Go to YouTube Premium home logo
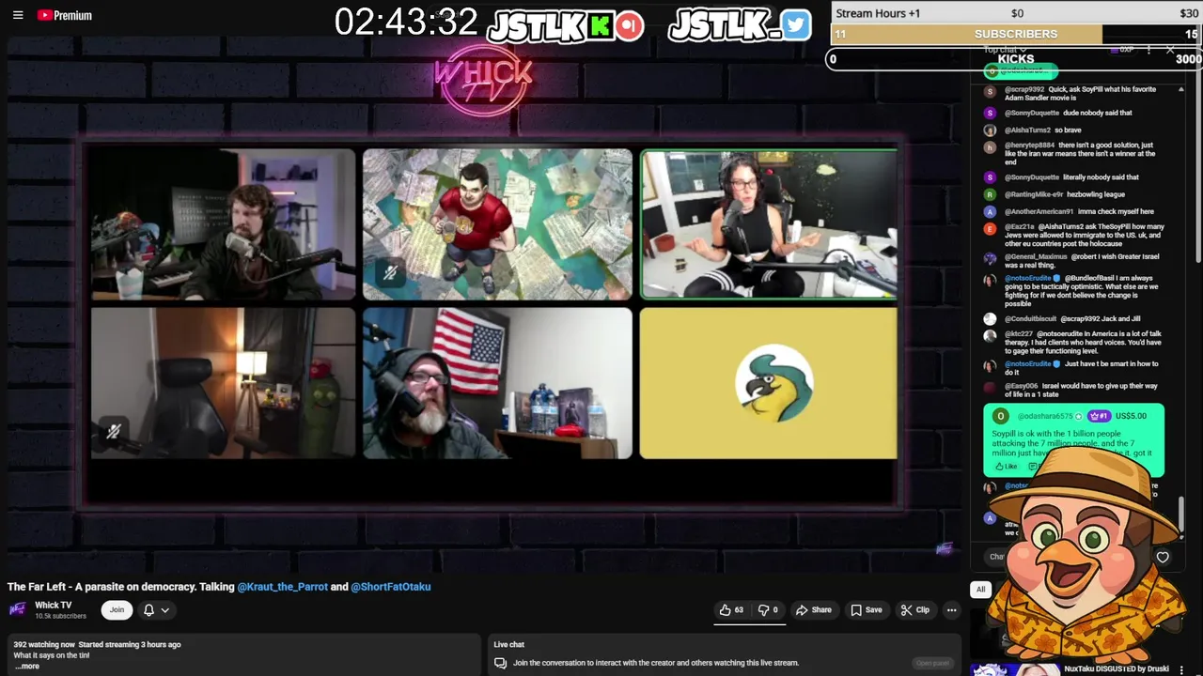Viewport: 1203px width, 676px height. tap(65, 15)
